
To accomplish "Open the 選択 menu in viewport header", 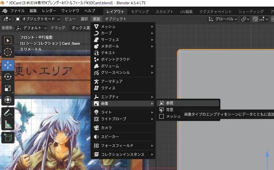I will [84, 19].
